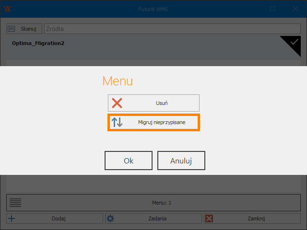Viewport: 307px width, 230px height.
Task: Click the Futuriti WMS logo in title bar
Action: tap(7, 9)
